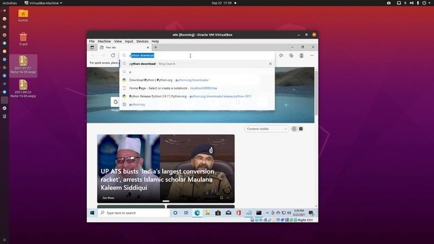
Task: Open VirtualBox Input menu
Action: [129, 41]
